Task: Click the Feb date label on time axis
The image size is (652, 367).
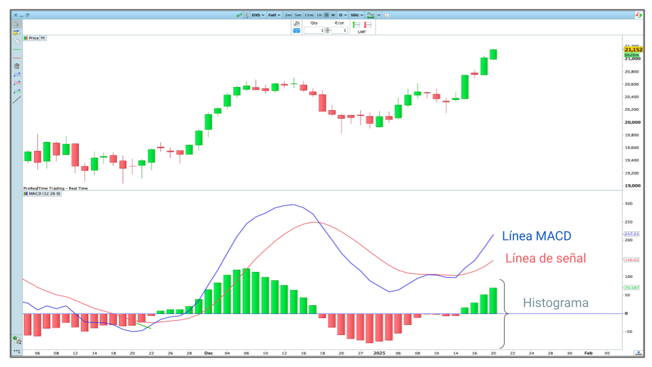Action: click(588, 353)
